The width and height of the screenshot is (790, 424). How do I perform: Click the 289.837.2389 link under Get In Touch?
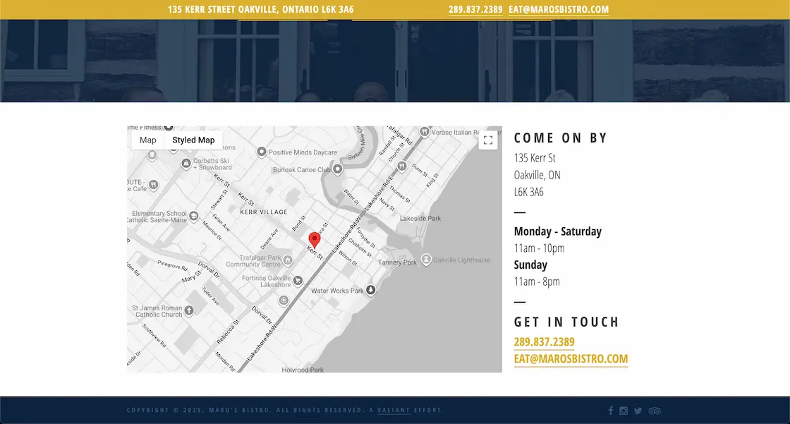click(544, 342)
